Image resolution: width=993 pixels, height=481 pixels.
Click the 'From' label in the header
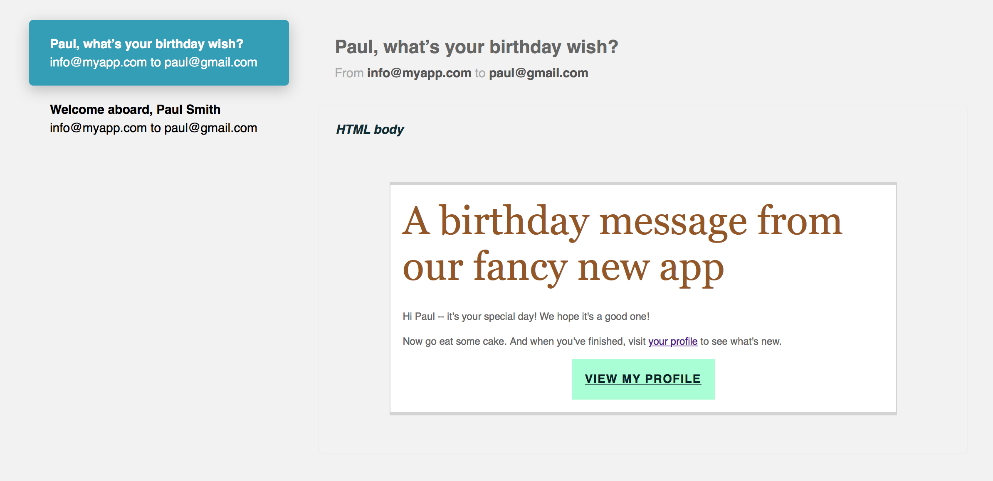[349, 73]
